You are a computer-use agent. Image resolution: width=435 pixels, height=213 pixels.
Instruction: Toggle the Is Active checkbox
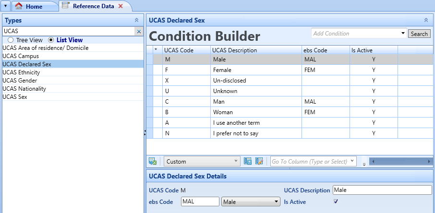tap(336, 201)
